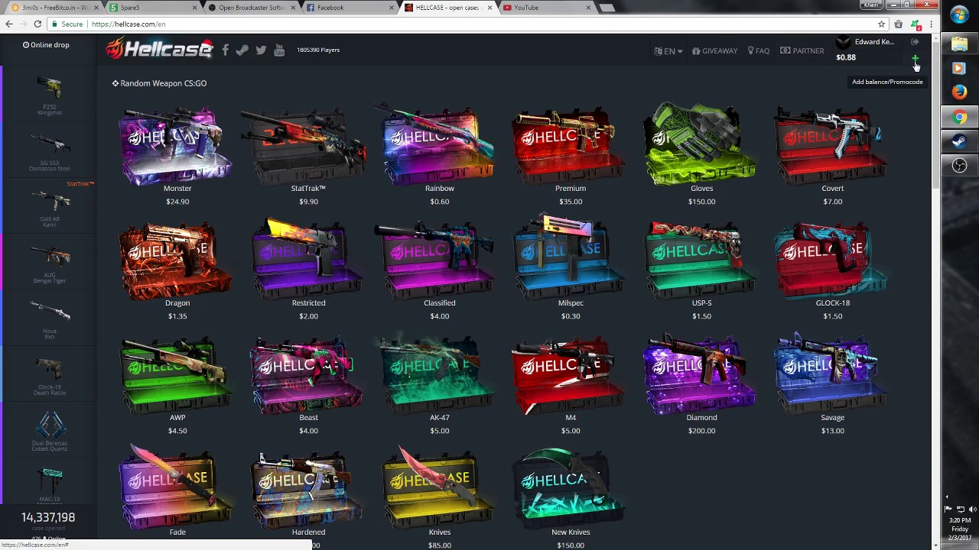This screenshot has height=550, width=979.
Task: Open the Fade case
Action: [x=177, y=492]
